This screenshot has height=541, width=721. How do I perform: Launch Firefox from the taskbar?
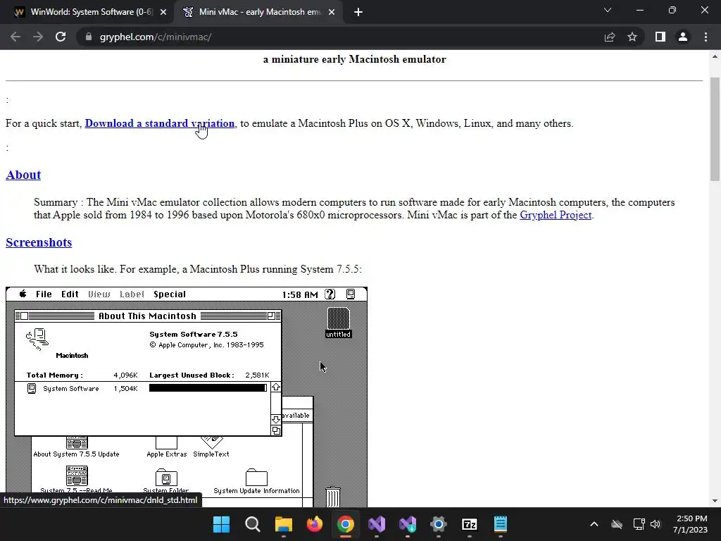315,524
